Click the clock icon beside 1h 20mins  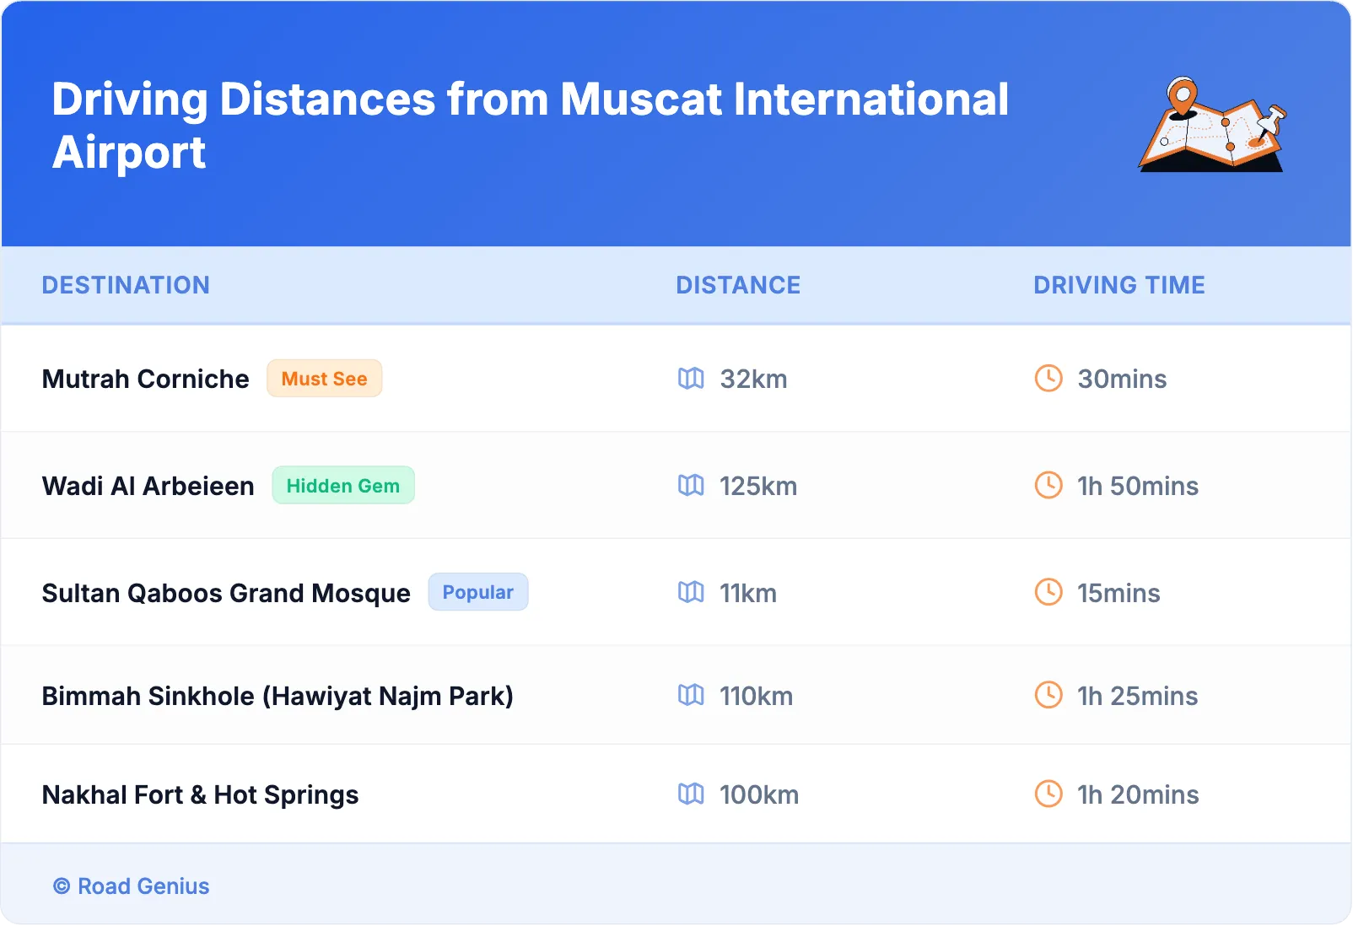tap(1048, 794)
